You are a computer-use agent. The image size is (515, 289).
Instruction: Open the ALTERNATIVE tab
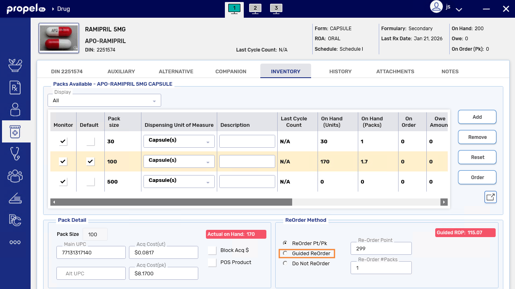(176, 71)
